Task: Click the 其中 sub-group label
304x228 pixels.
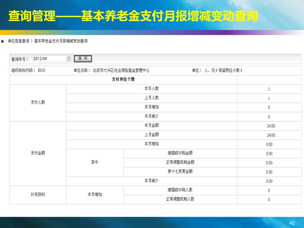Action: pos(95,162)
